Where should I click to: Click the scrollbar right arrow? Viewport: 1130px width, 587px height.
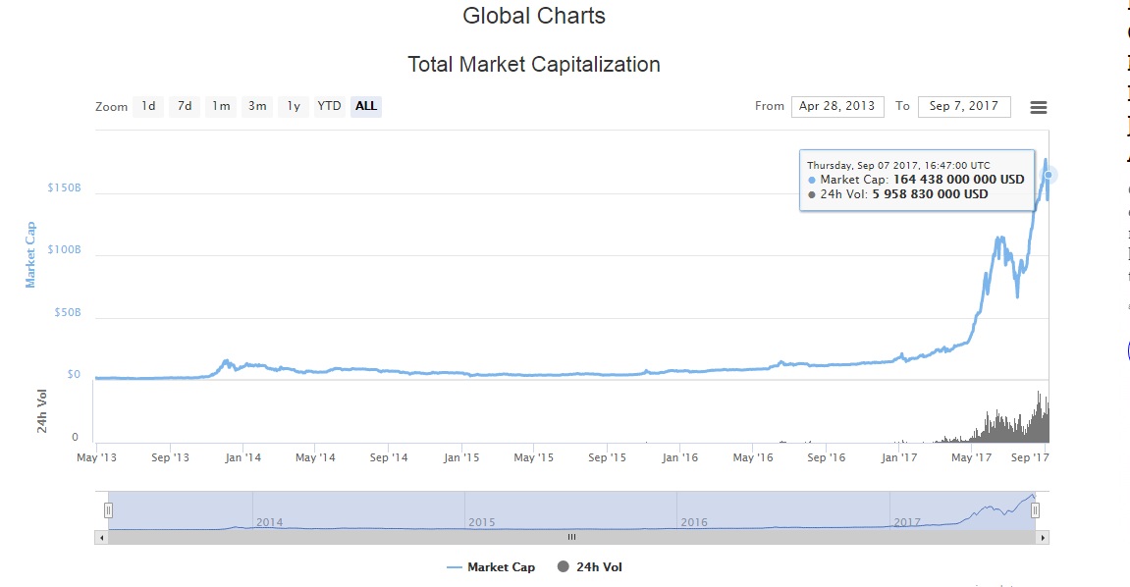1043,537
